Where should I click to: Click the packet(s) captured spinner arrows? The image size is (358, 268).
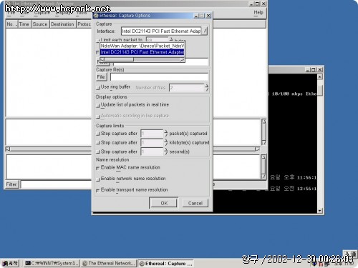pyautogui.click(x=166, y=134)
